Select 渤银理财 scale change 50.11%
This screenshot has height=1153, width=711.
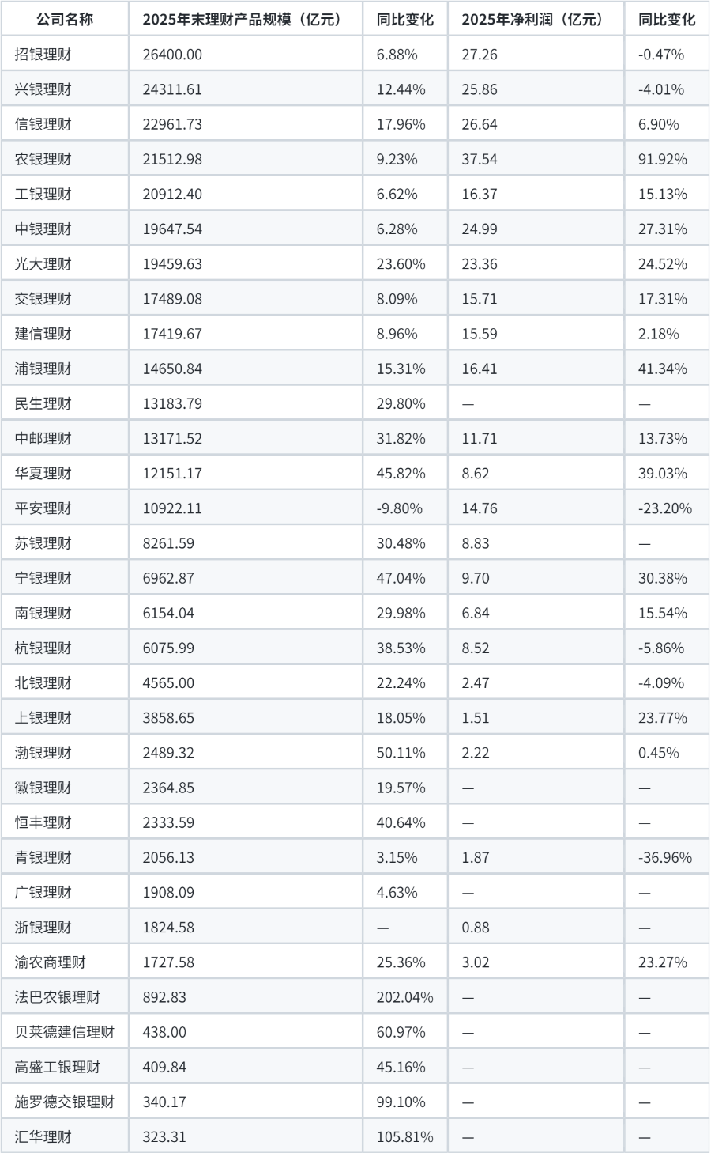coord(401,752)
